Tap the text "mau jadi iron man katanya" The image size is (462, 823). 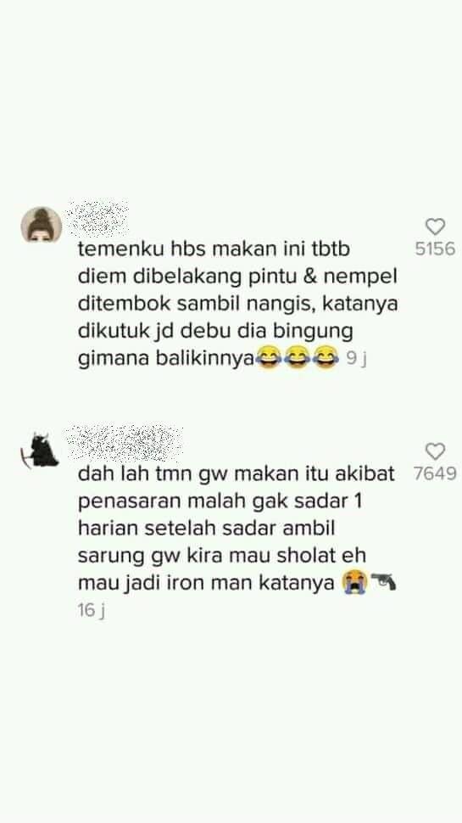pos(206,584)
